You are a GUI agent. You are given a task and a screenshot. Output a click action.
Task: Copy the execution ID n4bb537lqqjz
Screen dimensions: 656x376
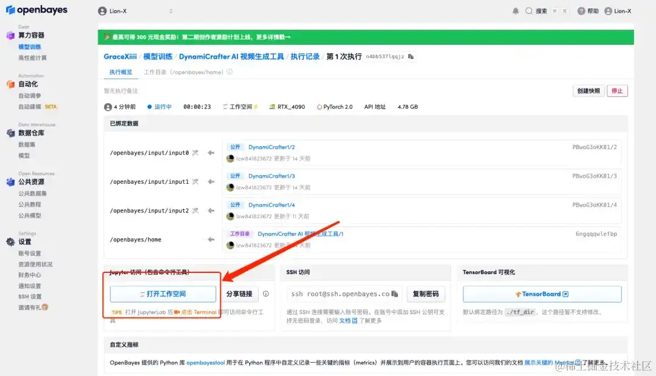(411, 56)
